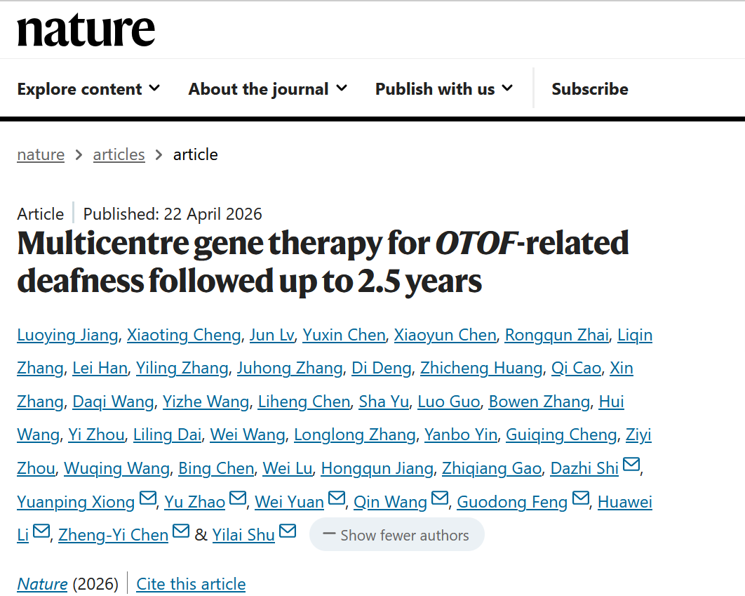The image size is (745, 596).
Task: Click the italic Nature journal link
Action: point(42,584)
